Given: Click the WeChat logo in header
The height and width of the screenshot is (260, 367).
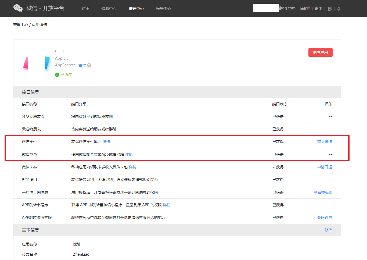Looking at the screenshot, I should [18, 8].
